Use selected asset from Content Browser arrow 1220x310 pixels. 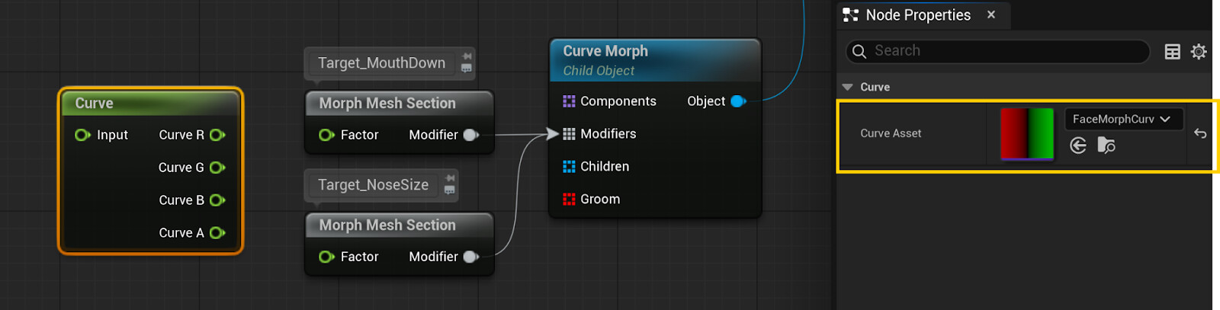tap(1078, 145)
